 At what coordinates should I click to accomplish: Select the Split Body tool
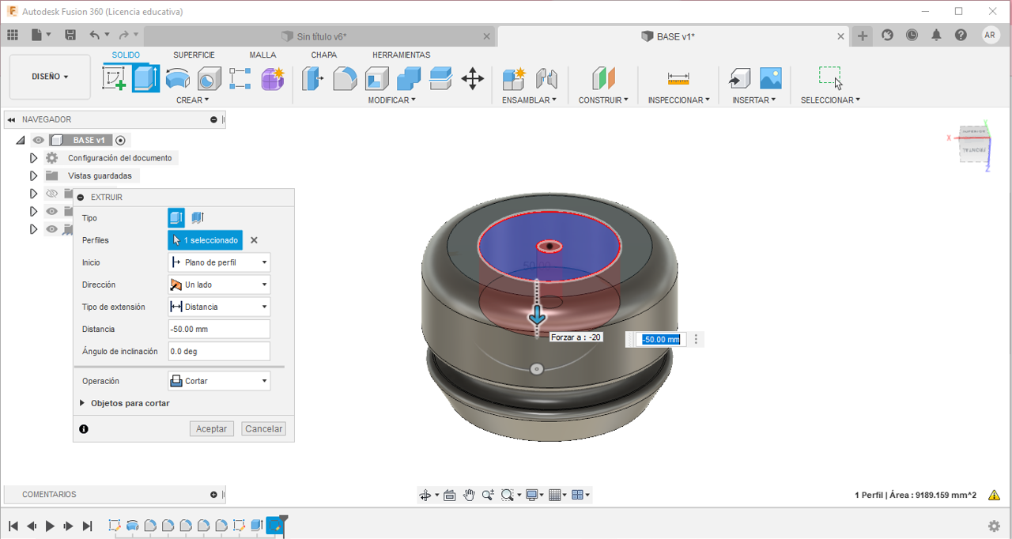(x=440, y=78)
